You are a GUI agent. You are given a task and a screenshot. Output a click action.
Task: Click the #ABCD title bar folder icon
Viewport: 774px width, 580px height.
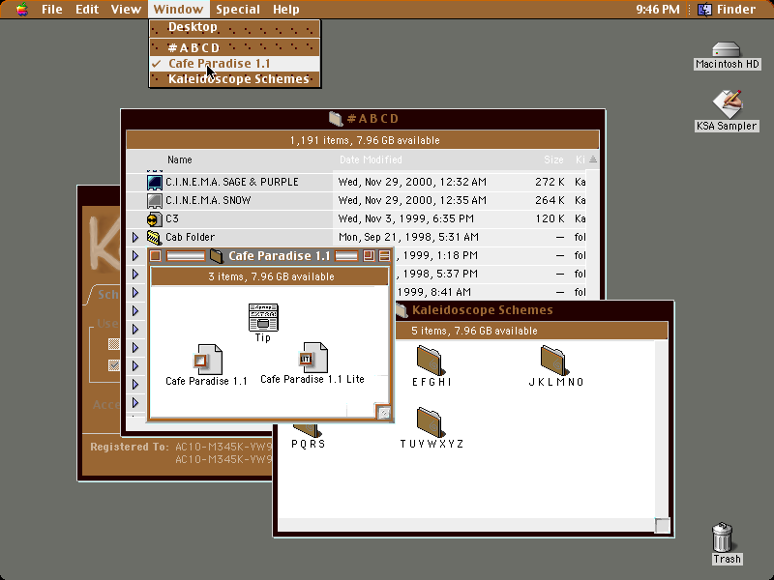(x=336, y=118)
